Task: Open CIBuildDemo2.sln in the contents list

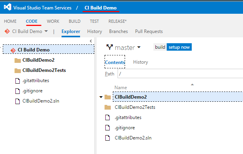Action: point(133,138)
